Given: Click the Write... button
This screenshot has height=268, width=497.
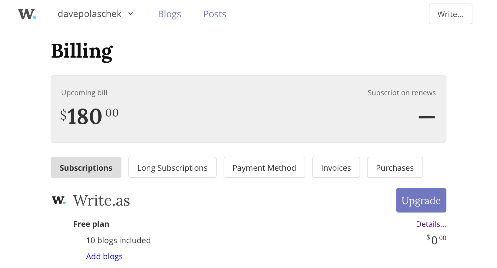Looking at the screenshot, I should 450,14.
